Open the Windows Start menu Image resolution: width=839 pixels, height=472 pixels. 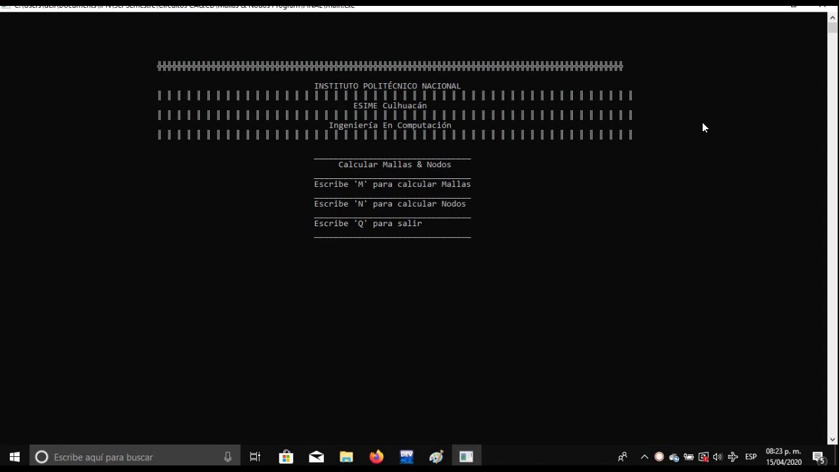[14, 457]
